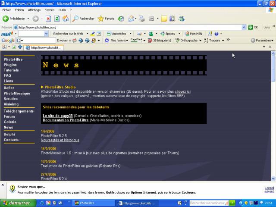Open the FAQ sidebar link
276x207 pixels.
coord(7,75)
